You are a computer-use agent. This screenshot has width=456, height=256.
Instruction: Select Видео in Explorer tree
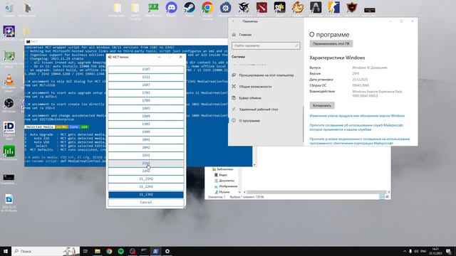(221, 175)
